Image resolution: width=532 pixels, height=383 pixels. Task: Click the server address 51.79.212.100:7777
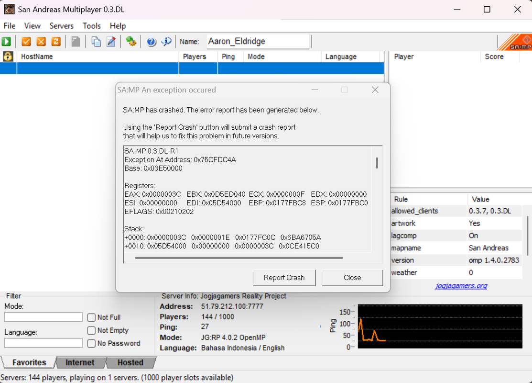(232, 306)
